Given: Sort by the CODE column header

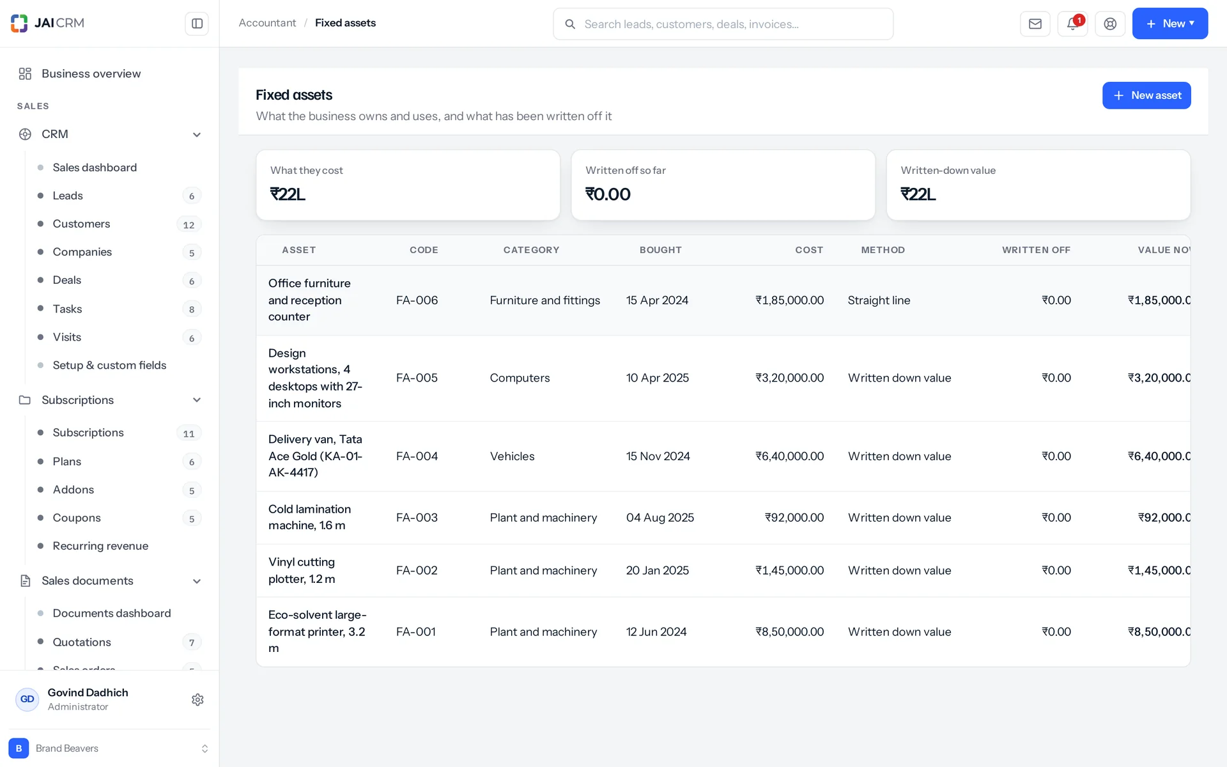Looking at the screenshot, I should click(424, 250).
